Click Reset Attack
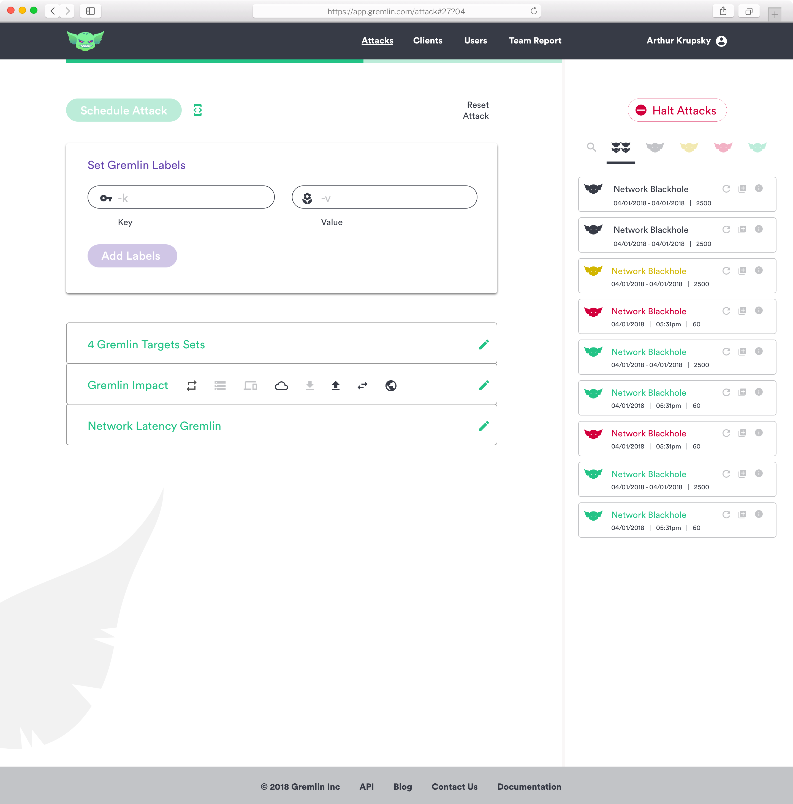Screen dimensions: 793x804 (476, 110)
